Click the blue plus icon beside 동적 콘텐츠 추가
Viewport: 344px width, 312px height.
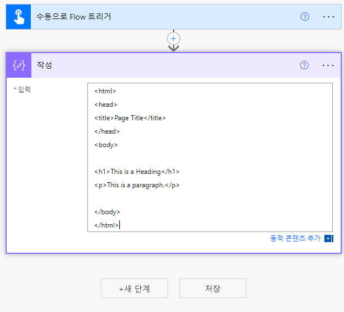pyautogui.click(x=329, y=238)
